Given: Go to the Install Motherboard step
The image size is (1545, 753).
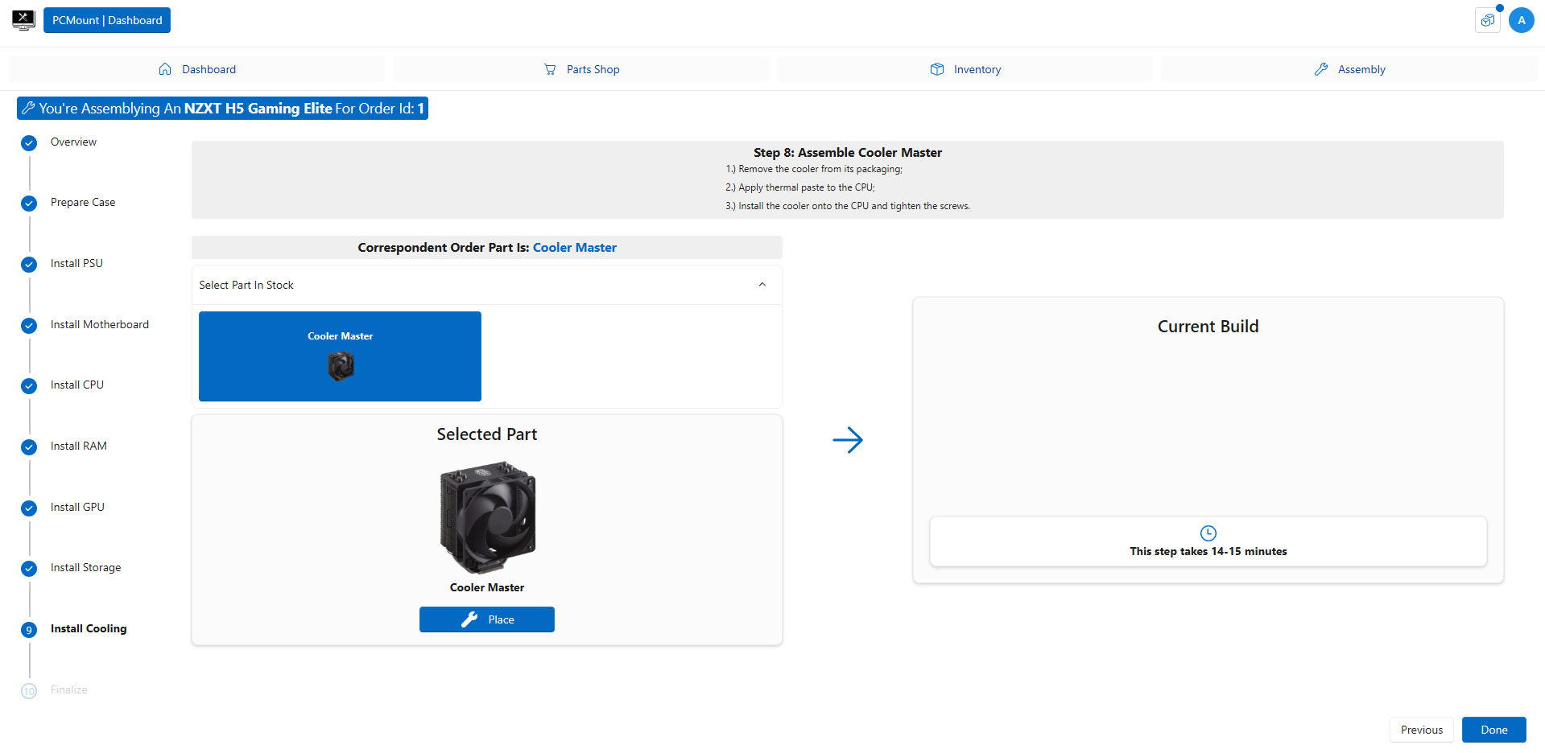Looking at the screenshot, I should [100, 324].
